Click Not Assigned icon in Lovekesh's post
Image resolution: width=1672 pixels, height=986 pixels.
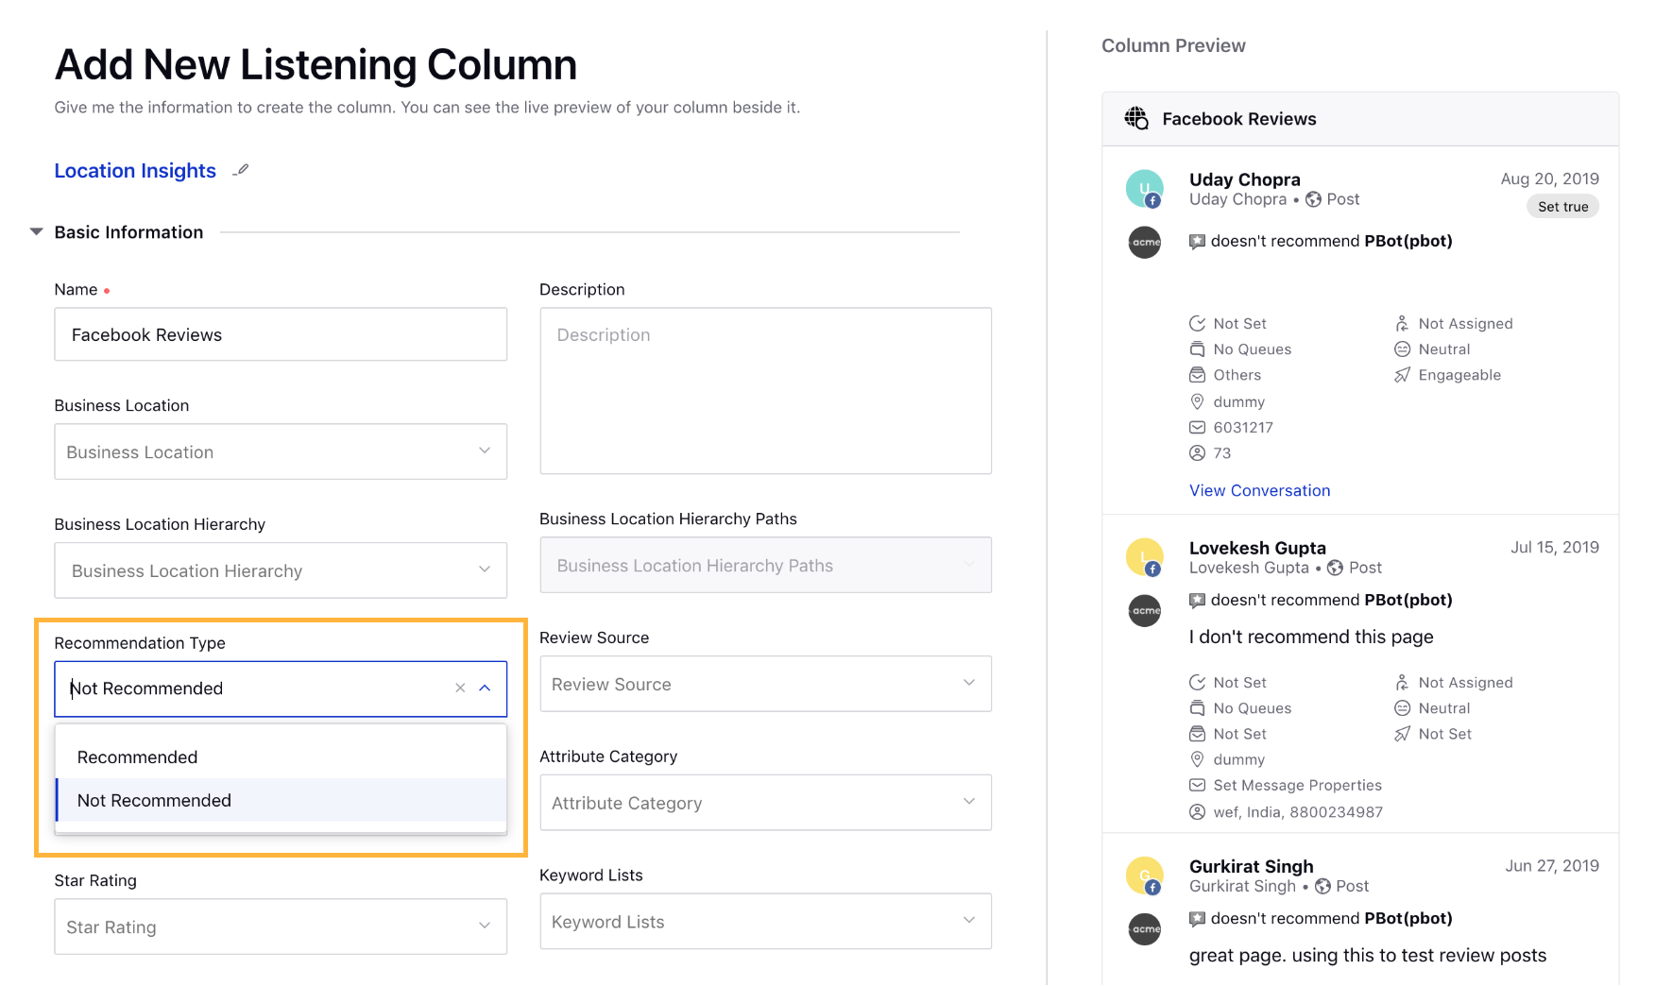click(1402, 683)
